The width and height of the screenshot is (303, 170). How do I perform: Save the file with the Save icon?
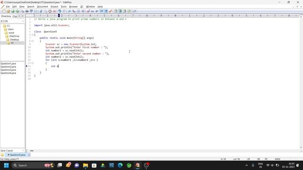click(13, 11)
